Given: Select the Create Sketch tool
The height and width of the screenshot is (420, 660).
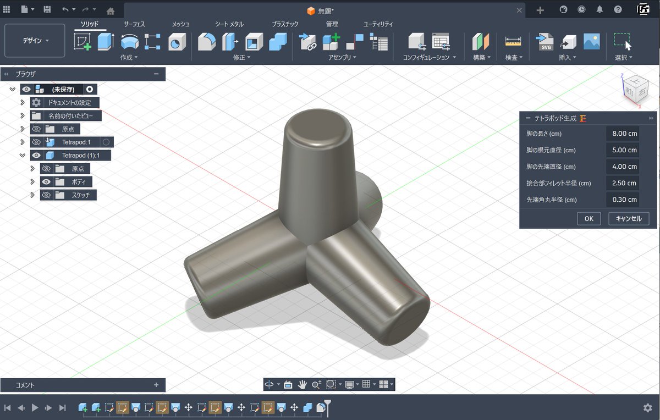Looking at the screenshot, I should (82, 42).
